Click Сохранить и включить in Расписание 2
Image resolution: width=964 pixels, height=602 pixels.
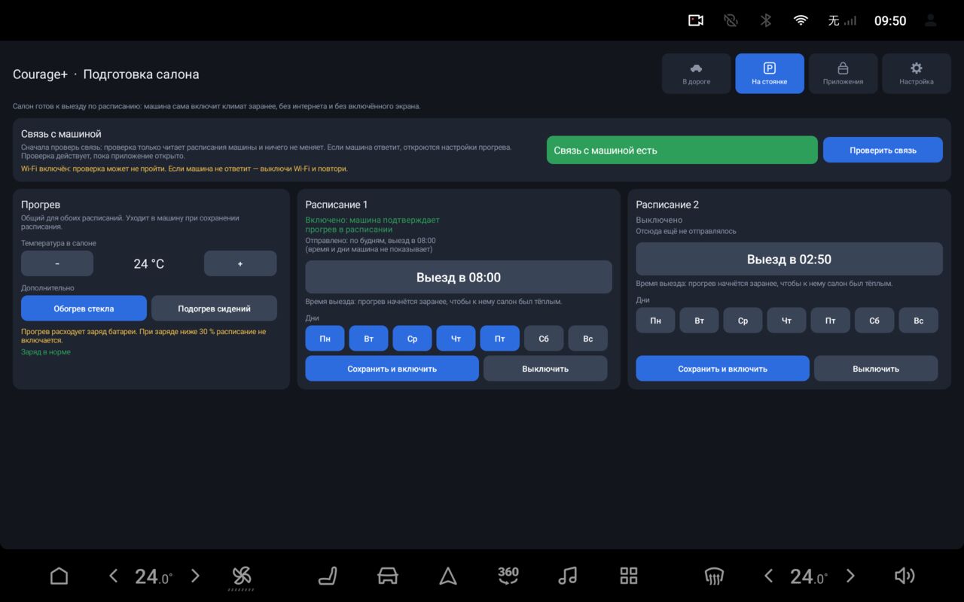click(722, 369)
